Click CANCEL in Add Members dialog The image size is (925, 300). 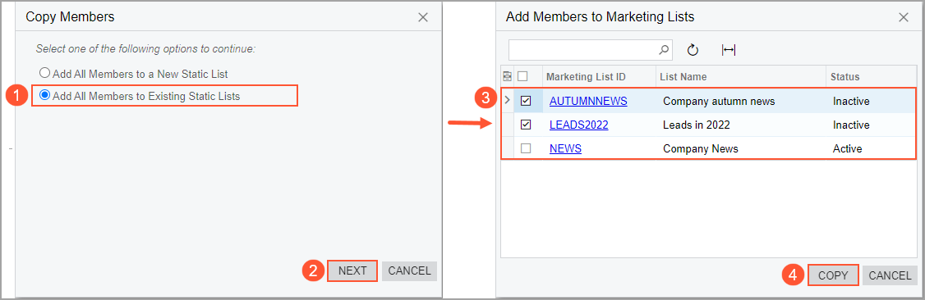click(x=890, y=275)
